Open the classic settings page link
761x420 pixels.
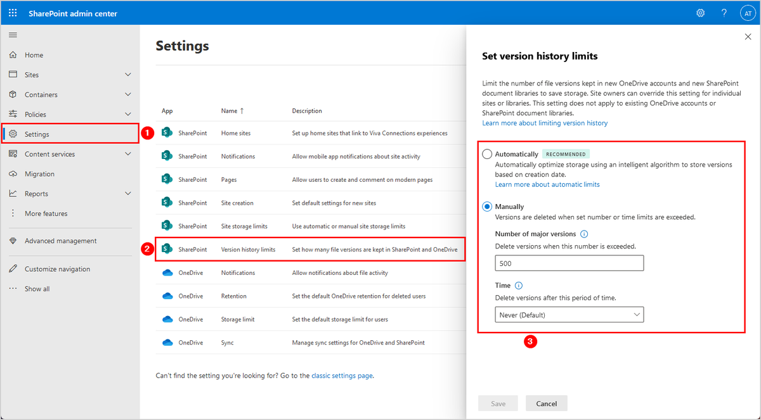coord(342,376)
